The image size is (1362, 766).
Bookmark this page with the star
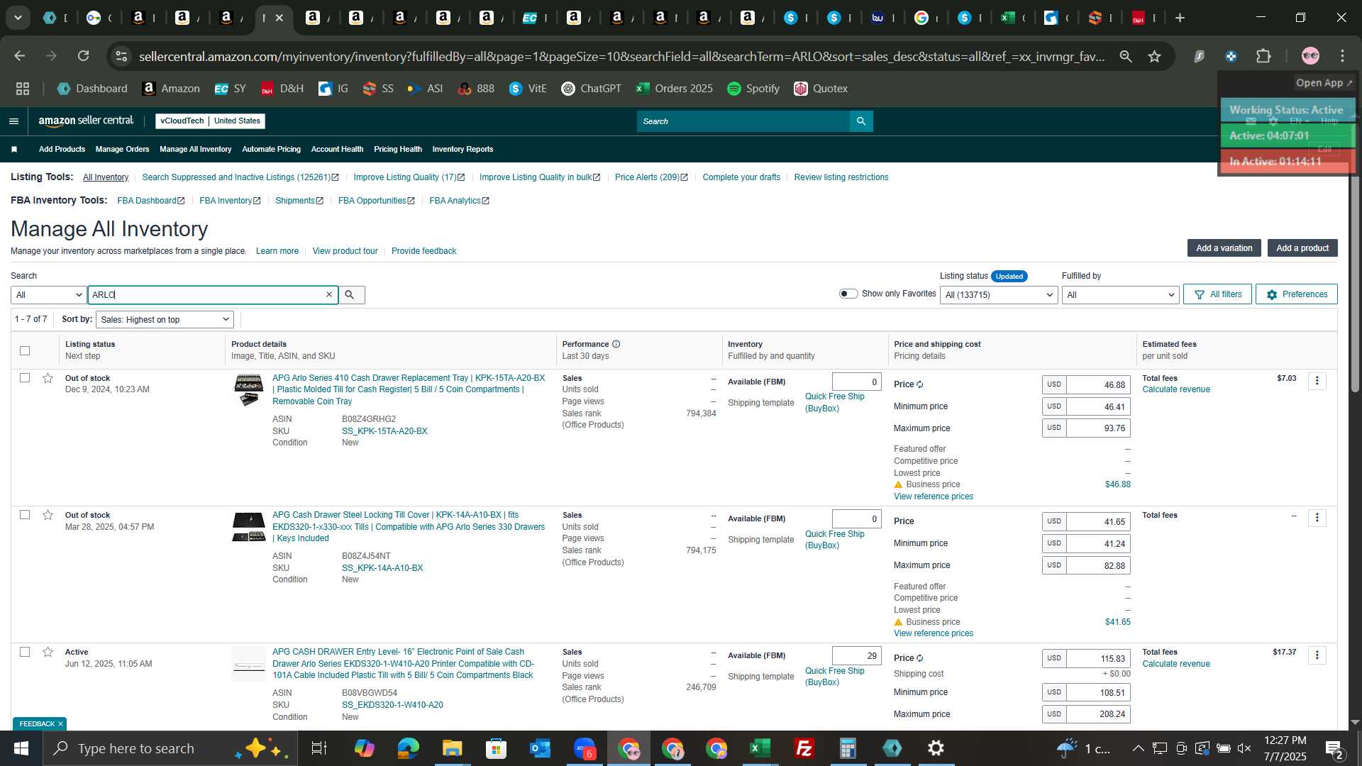[x=1155, y=56]
